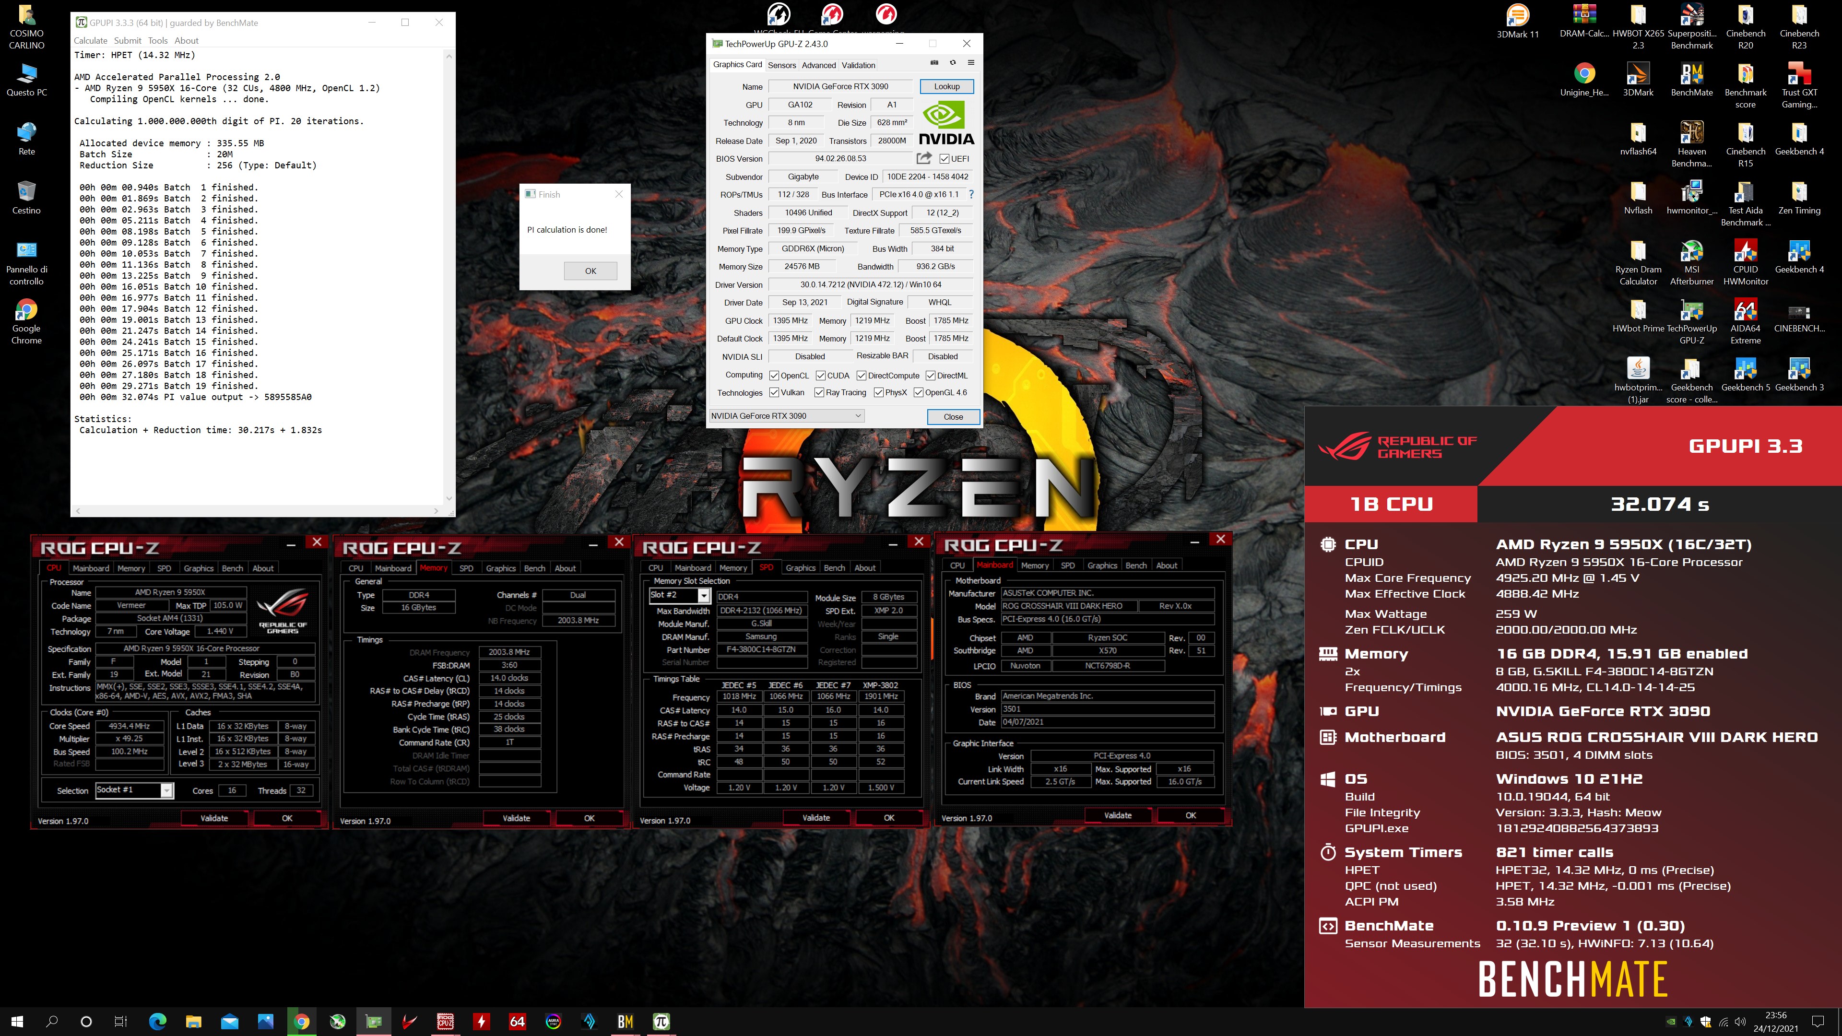Open the Windows Start menu

pos(17,1021)
